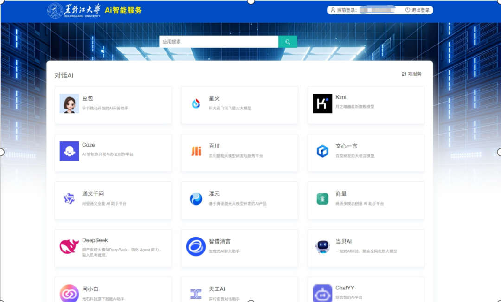
Task: Click the Doubao avatar icon
Action: (x=69, y=103)
